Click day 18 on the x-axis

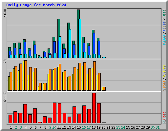94,127
